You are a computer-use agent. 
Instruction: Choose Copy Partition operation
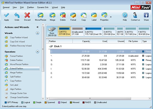(16, 81)
